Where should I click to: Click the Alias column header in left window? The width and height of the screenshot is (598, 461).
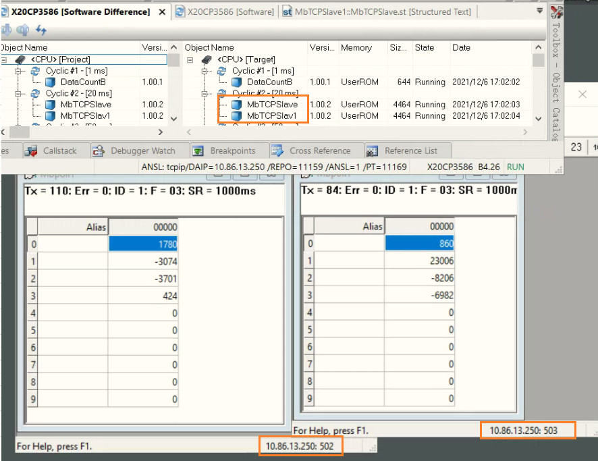72,227
